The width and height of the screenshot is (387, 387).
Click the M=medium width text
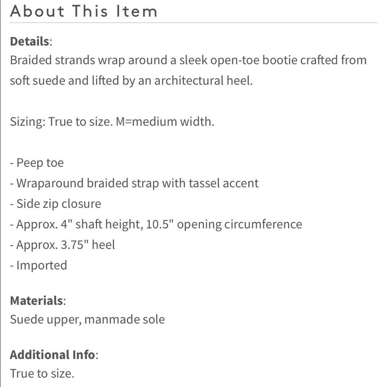click(x=165, y=122)
